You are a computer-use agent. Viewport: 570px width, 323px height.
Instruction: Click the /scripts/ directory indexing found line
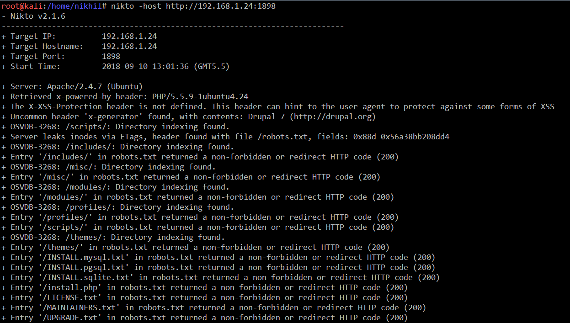pyautogui.click(x=120, y=127)
